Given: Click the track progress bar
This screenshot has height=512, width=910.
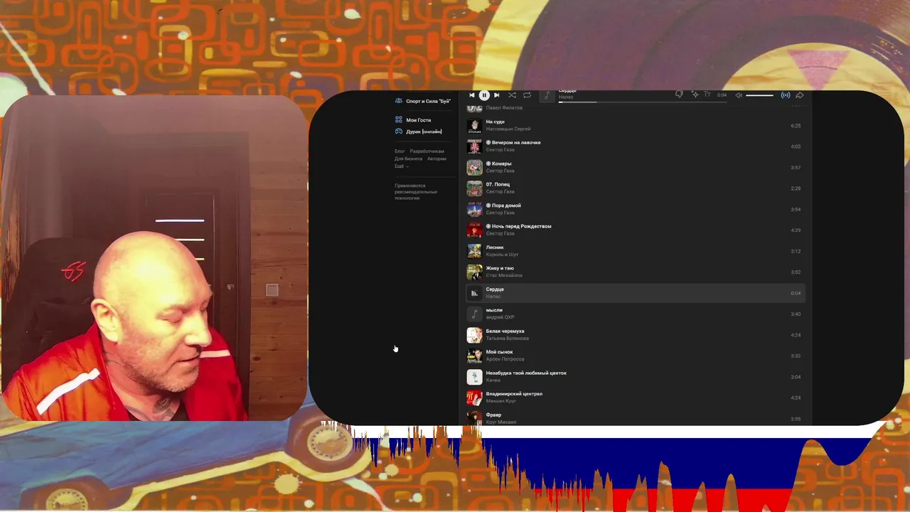Looking at the screenshot, I should point(643,102).
